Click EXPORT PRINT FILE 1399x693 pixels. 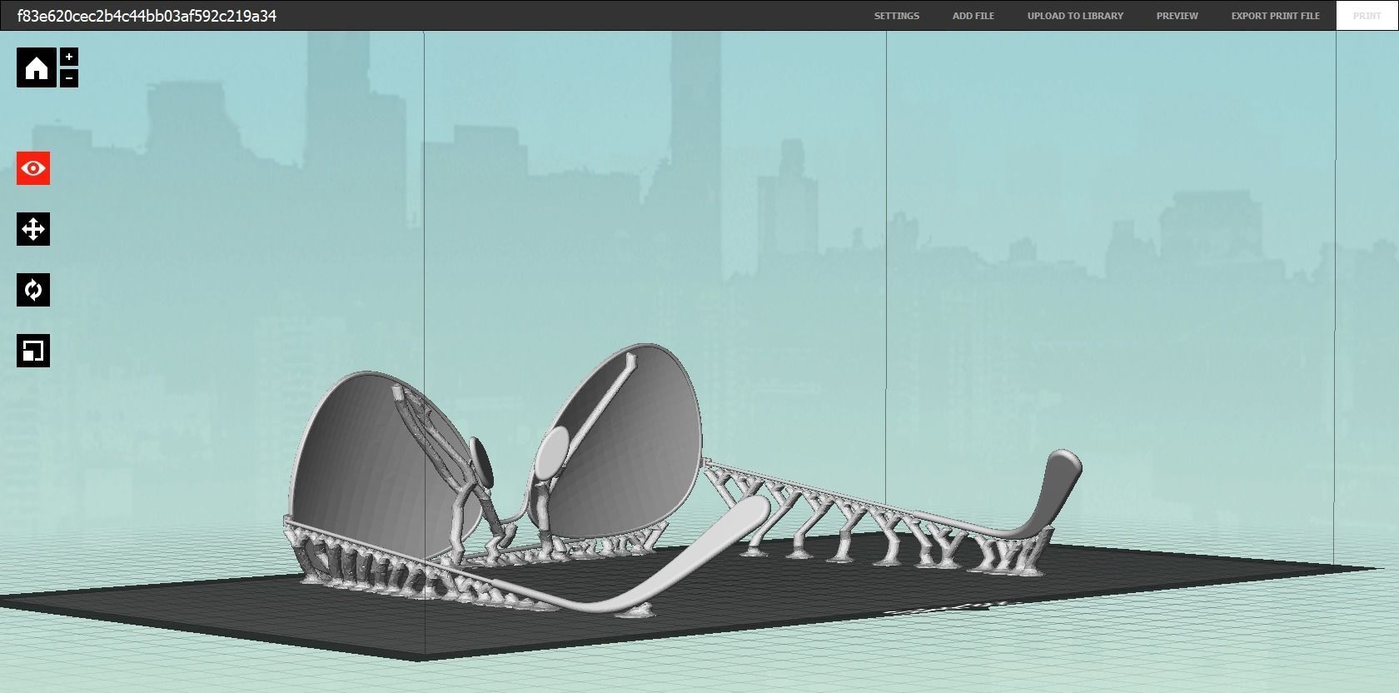click(x=1275, y=16)
